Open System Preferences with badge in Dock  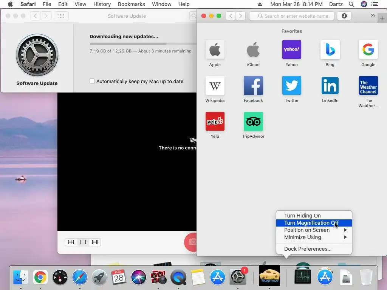tap(237, 277)
